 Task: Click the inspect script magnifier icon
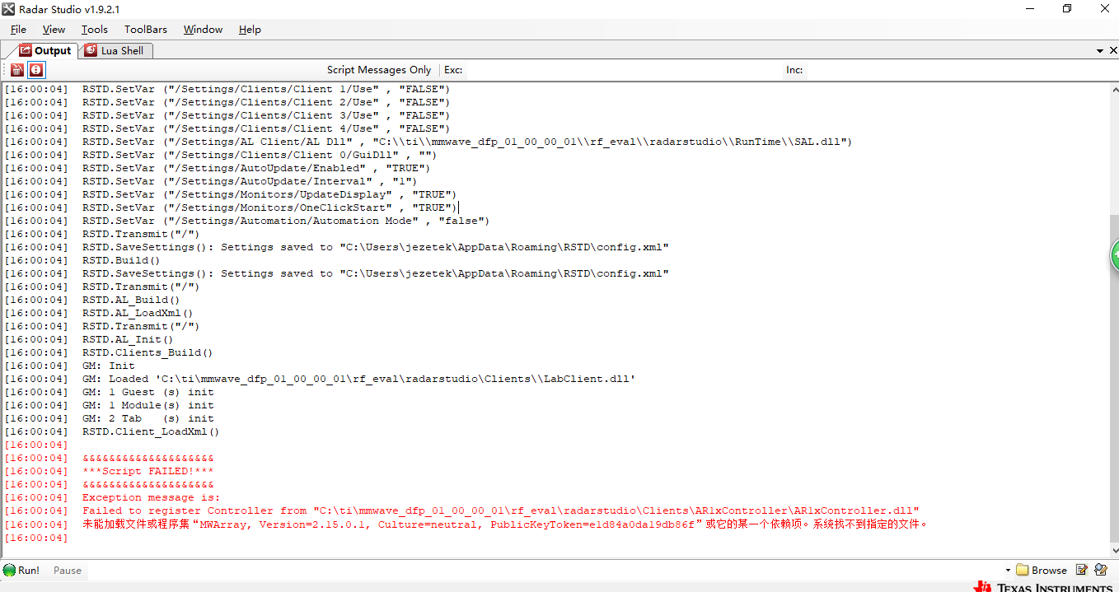pos(1101,570)
